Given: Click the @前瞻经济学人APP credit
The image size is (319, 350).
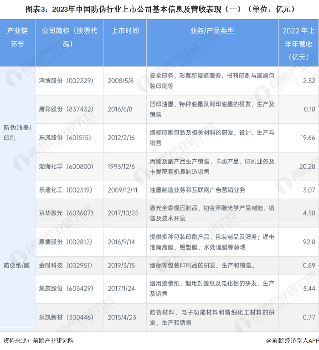Looking at the screenshot, I should [x=292, y=340].
